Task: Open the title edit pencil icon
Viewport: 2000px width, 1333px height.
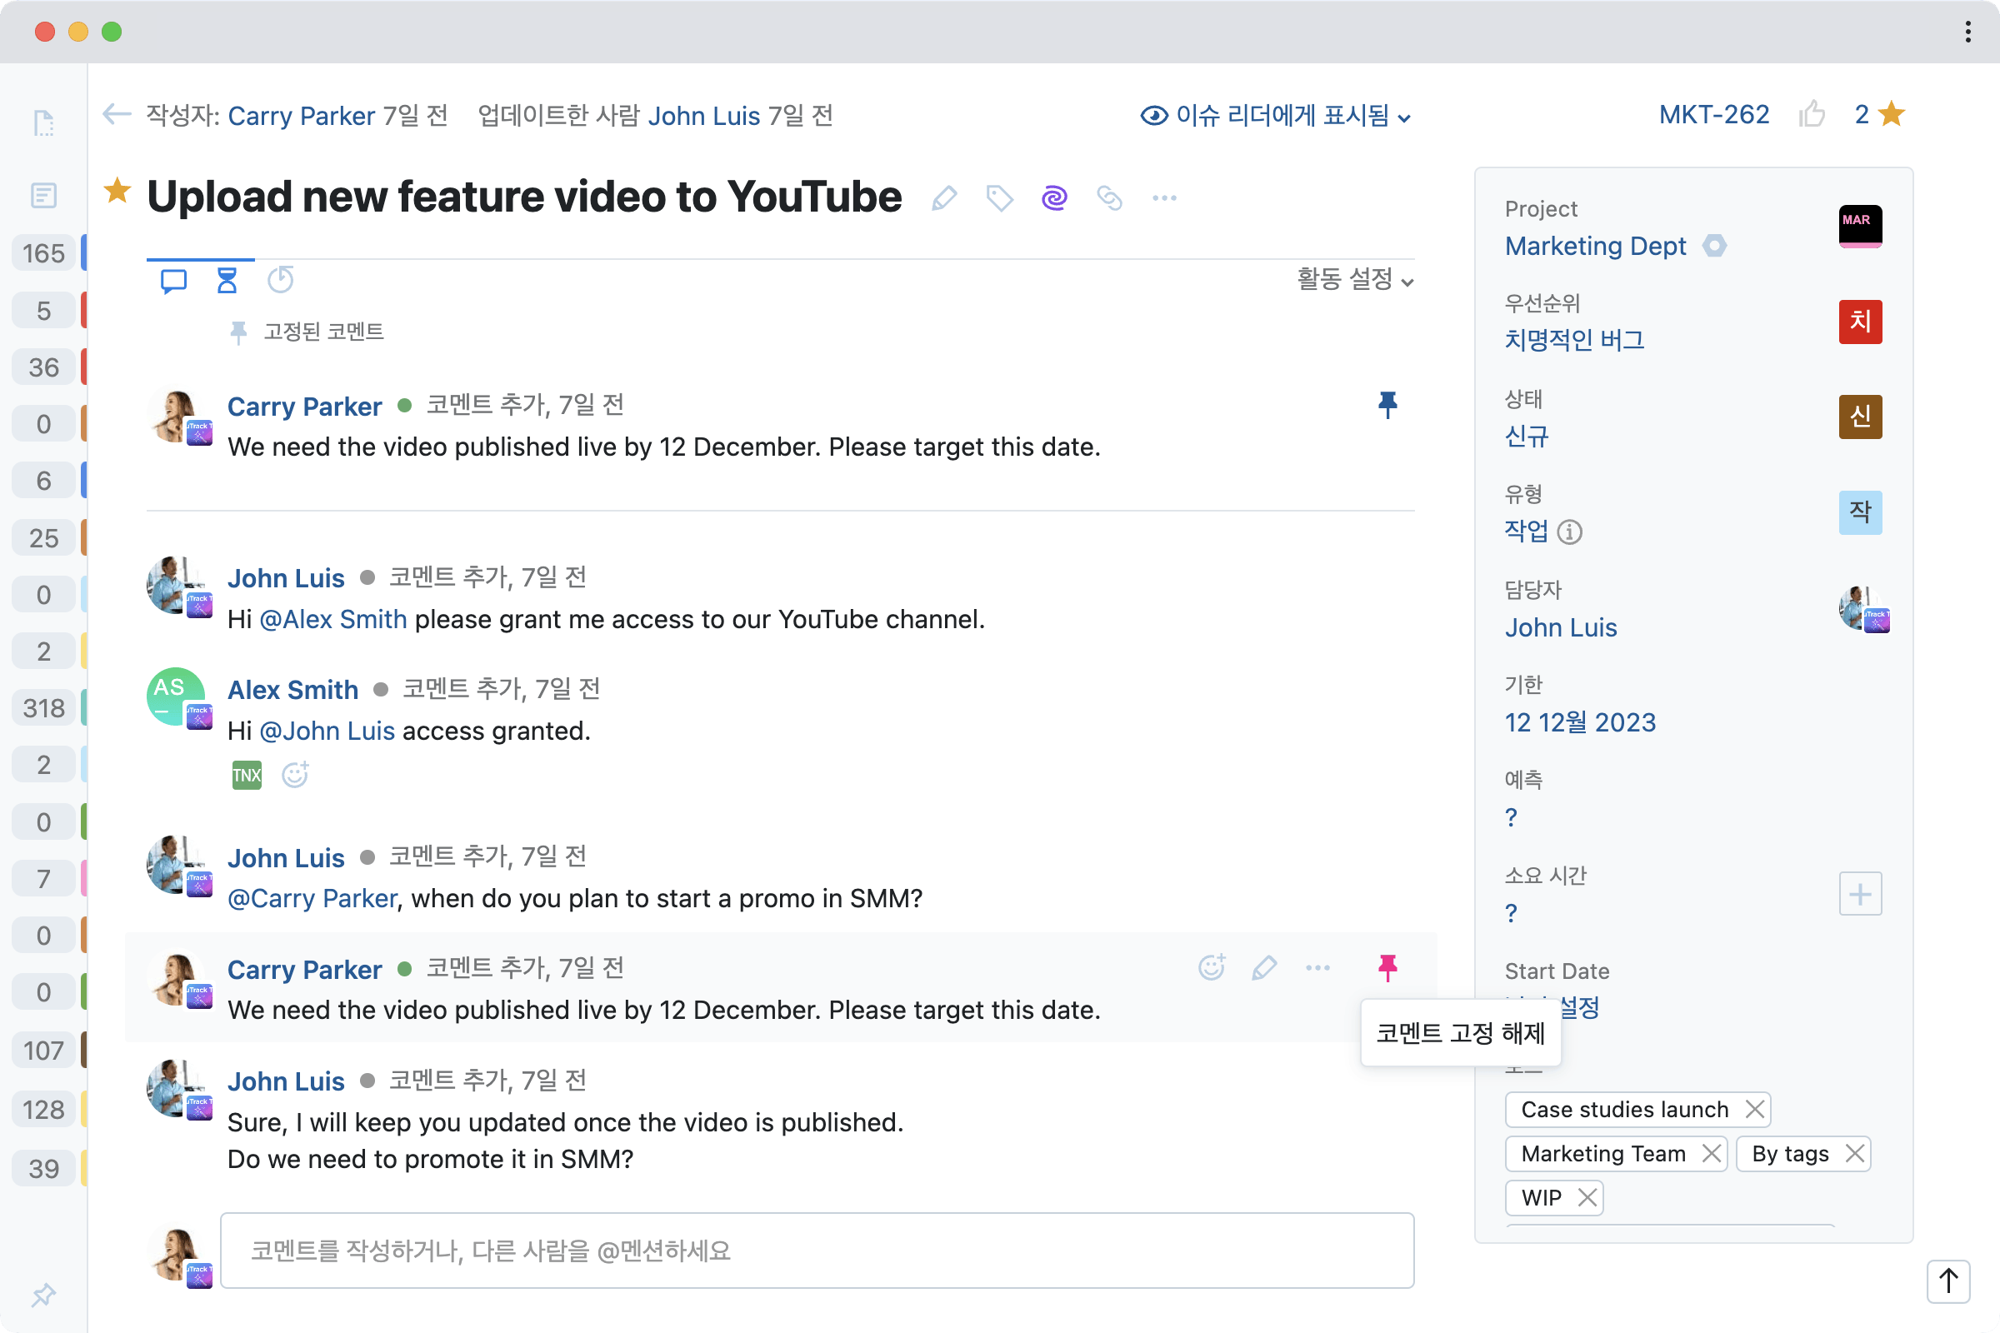Action: click(944, 197)
